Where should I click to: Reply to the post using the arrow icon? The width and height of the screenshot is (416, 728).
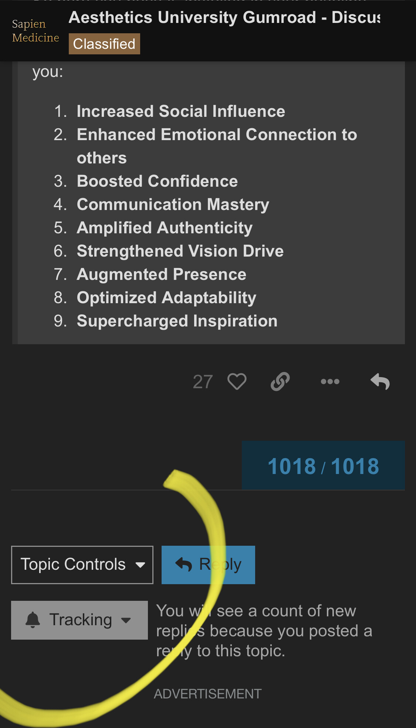380,382
